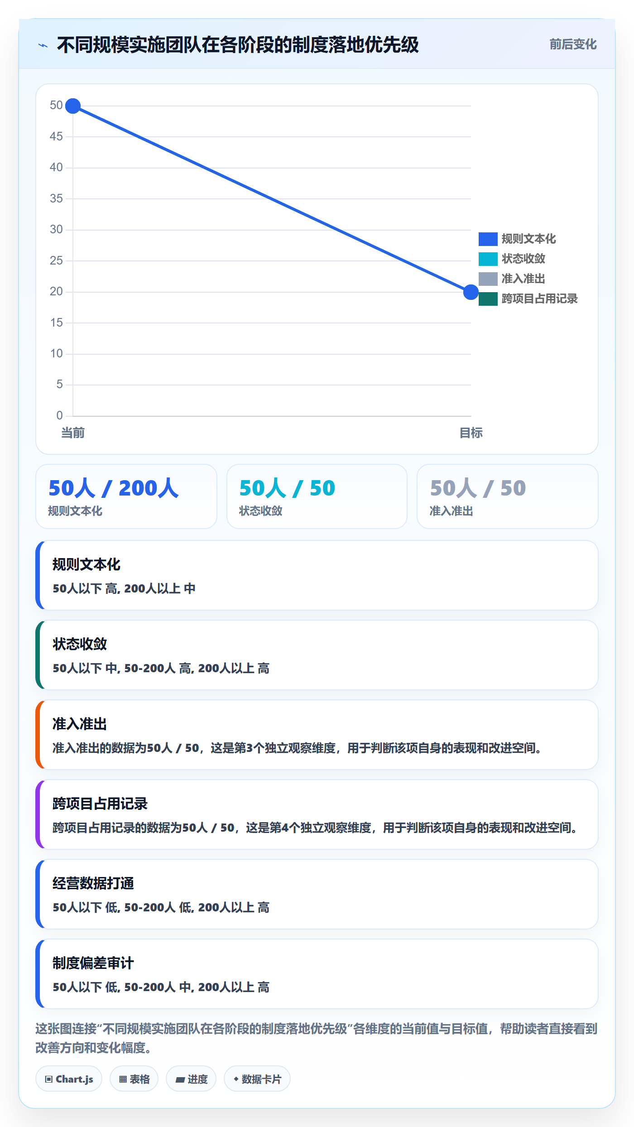634x1127 pixels.
Task: Click the chart title 不同规模实施团队在各阶段的制度落地优先级
Action: pyautogui.click(x=238, y=45)
